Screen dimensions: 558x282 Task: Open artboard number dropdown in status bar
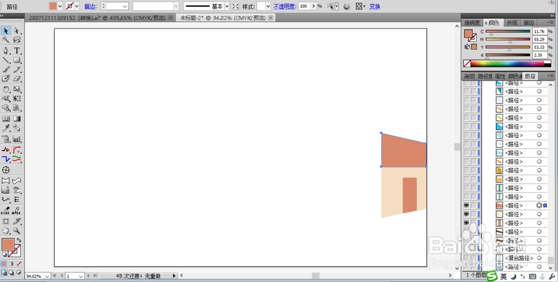(81, 276)
